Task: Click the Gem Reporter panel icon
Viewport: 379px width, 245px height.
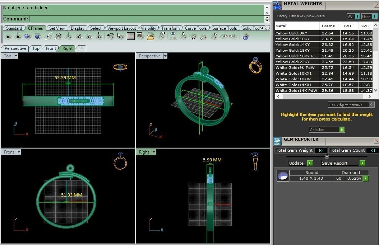Action: click(x=277, y=141)
